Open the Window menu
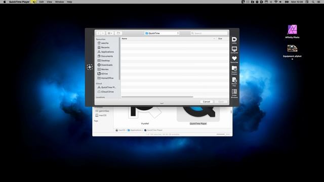Screen dimensions: 324x182 pyautogui.click(x=59, y=2)
